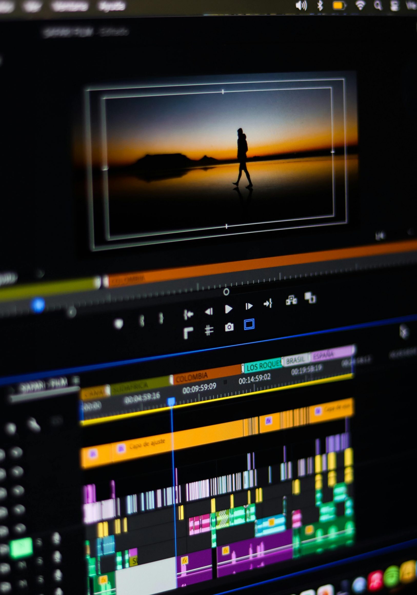Step back one frame

point(209,311)
